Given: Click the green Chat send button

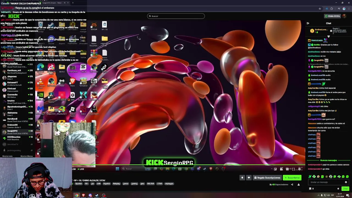Looking at the screenshot, I should tap(345, 189).
